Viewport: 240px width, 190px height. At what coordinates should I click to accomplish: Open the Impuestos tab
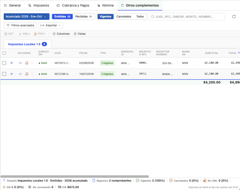pos(39,5)
